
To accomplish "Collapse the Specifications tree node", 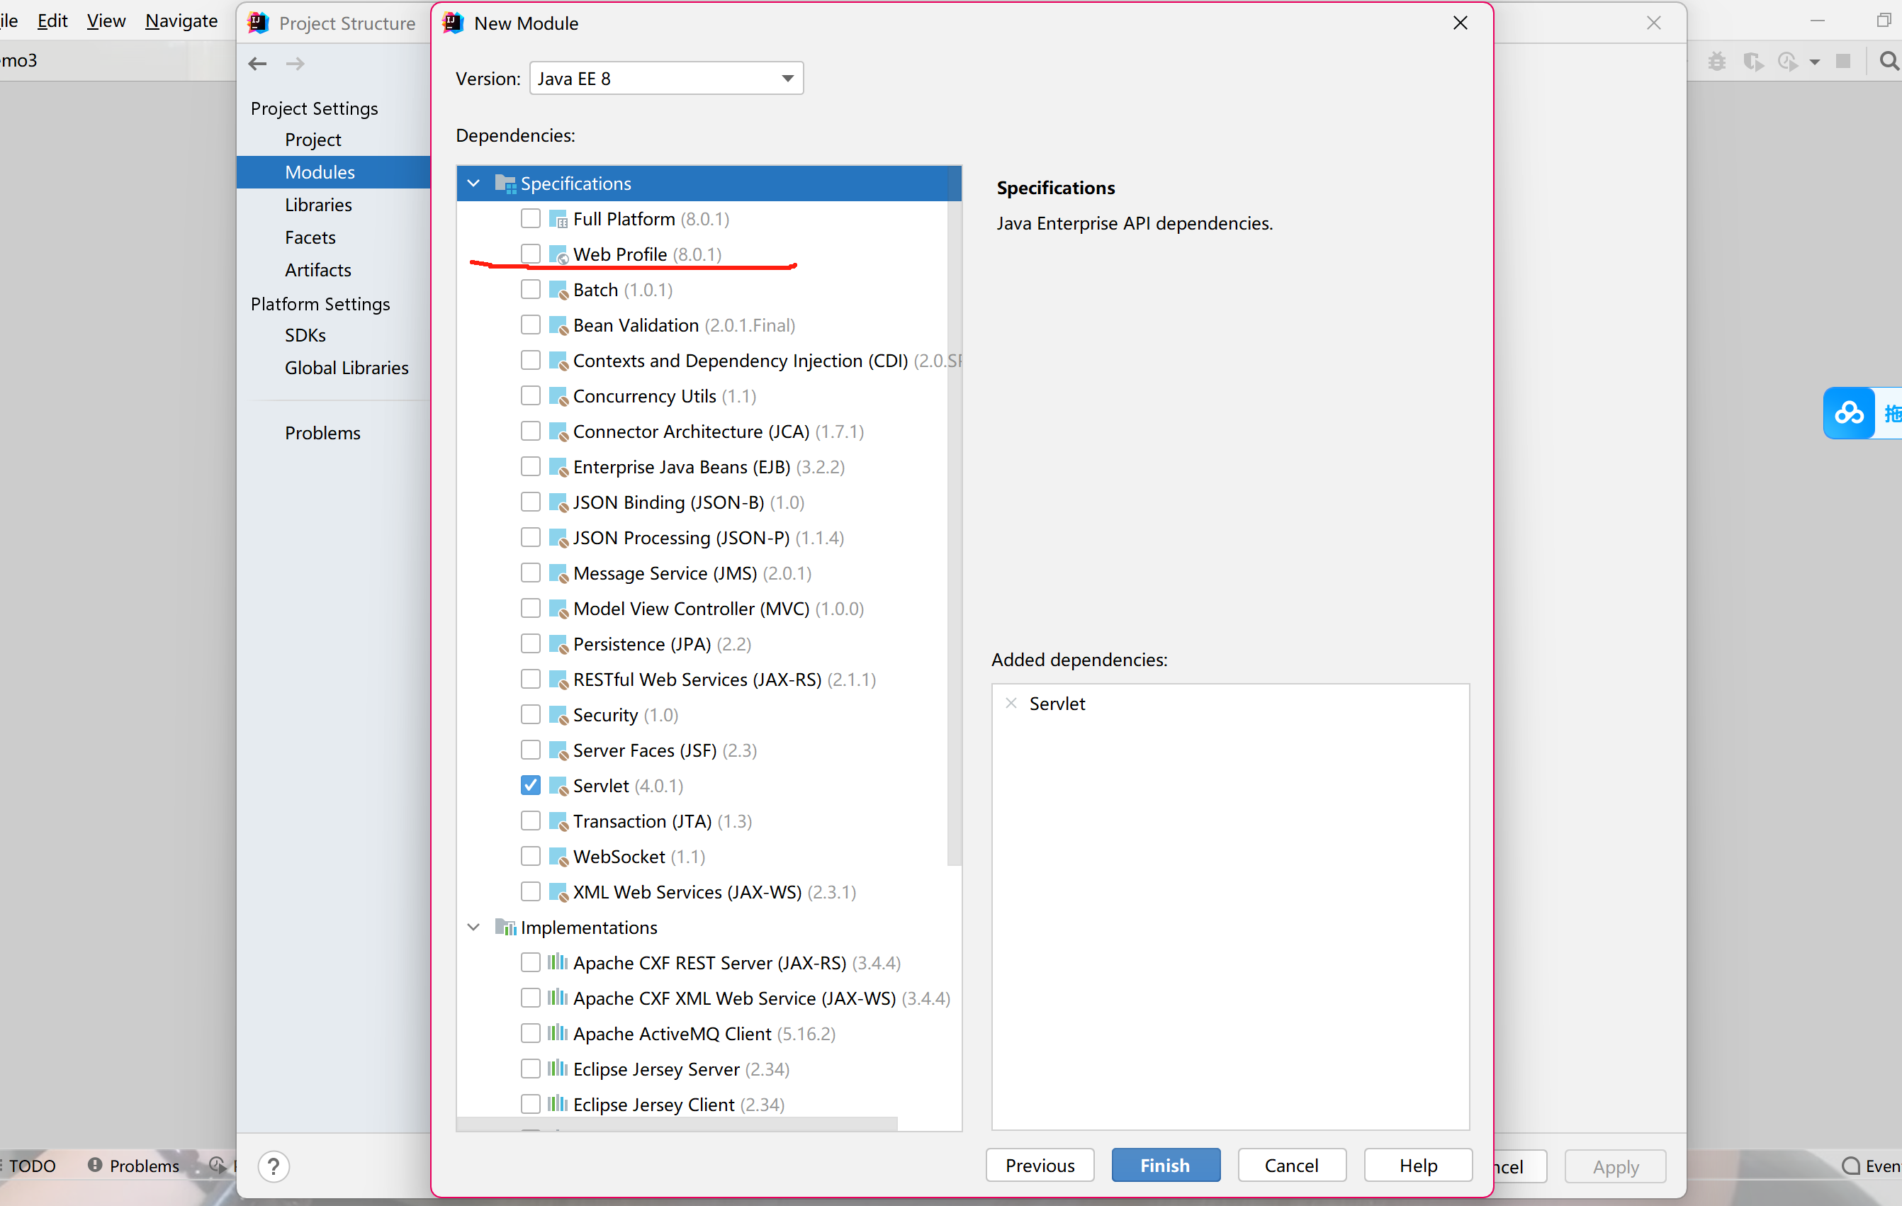I will (x=474, y=184).
